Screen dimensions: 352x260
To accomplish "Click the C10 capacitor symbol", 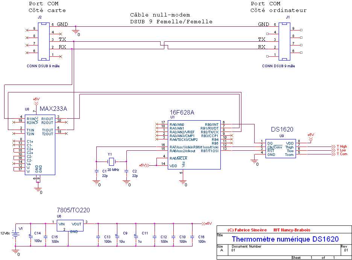I will coord(173,237).
